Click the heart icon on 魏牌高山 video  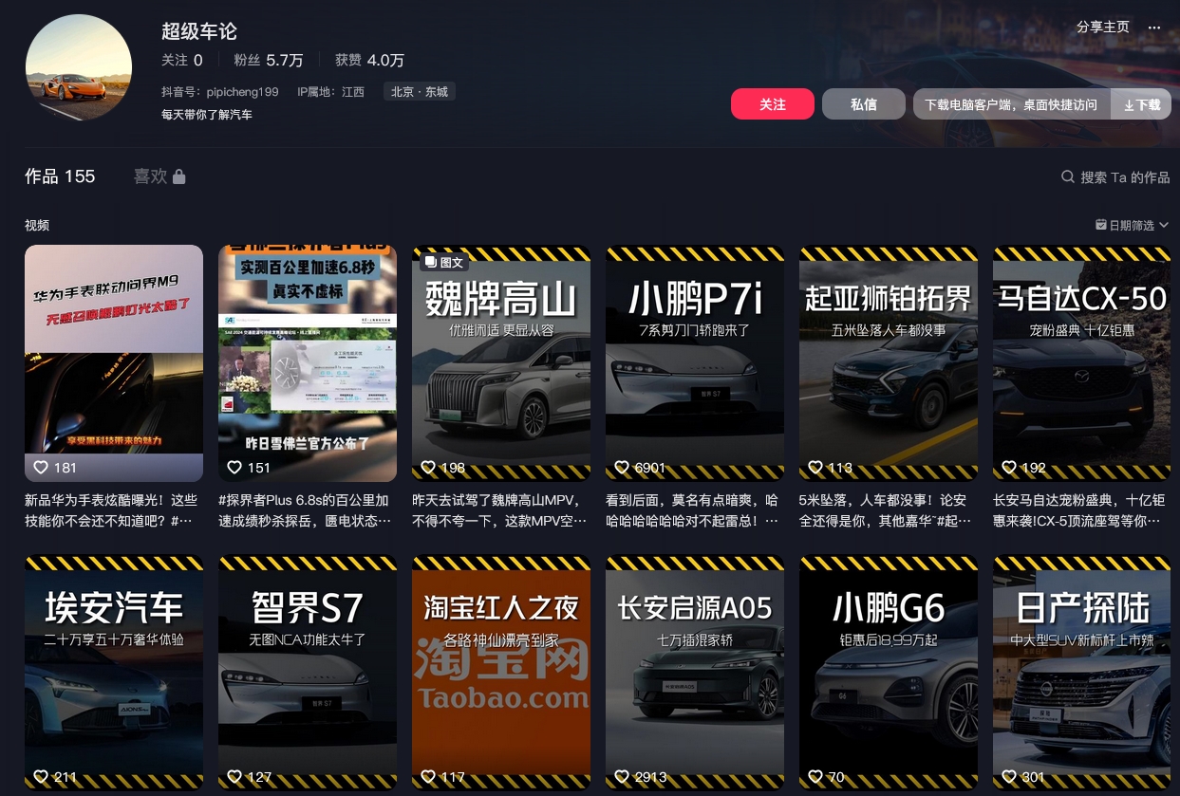428,467
